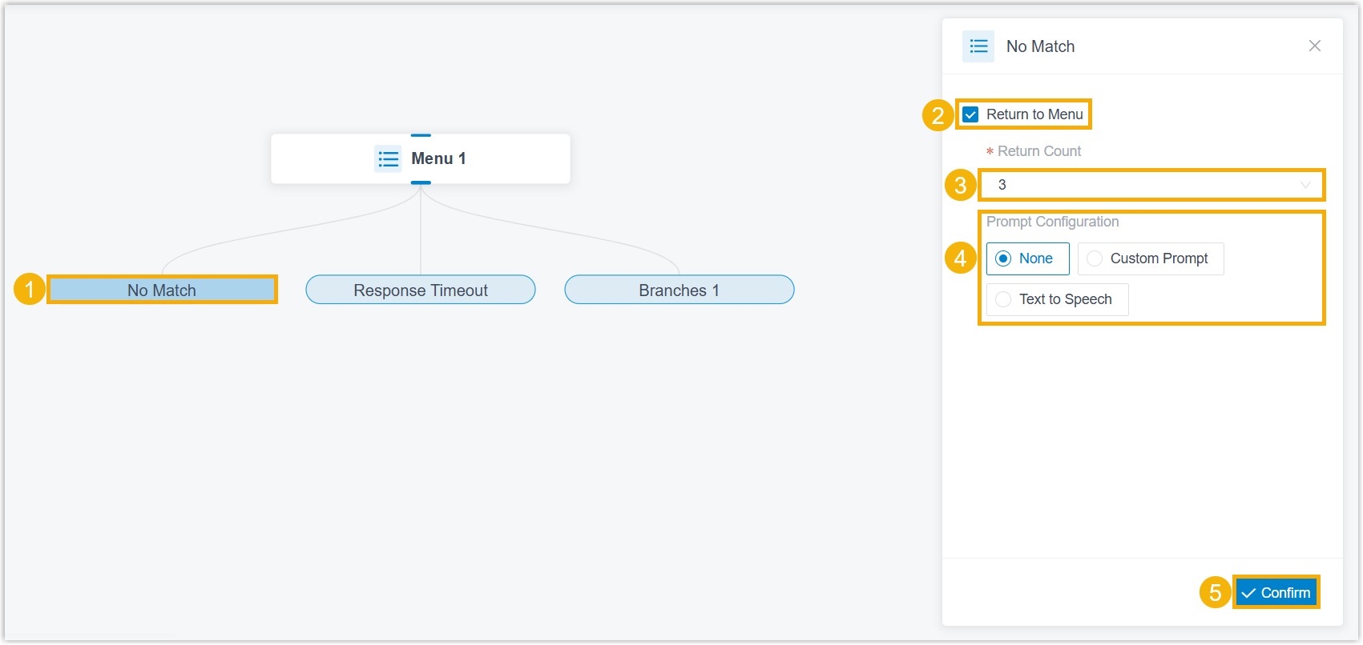Pick the Text to Speech radio option

[x=1057, y=299]
